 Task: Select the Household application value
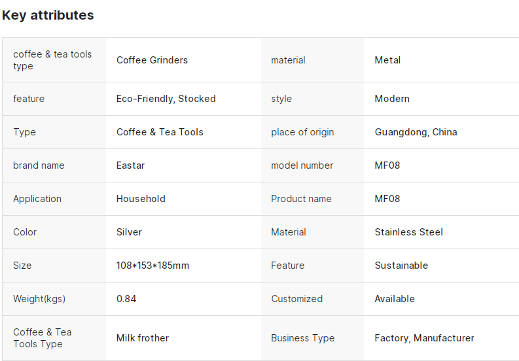(141, 199)
